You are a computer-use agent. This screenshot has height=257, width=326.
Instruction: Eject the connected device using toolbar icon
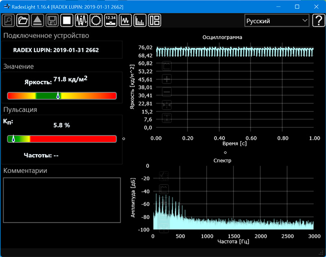(37, 20)
